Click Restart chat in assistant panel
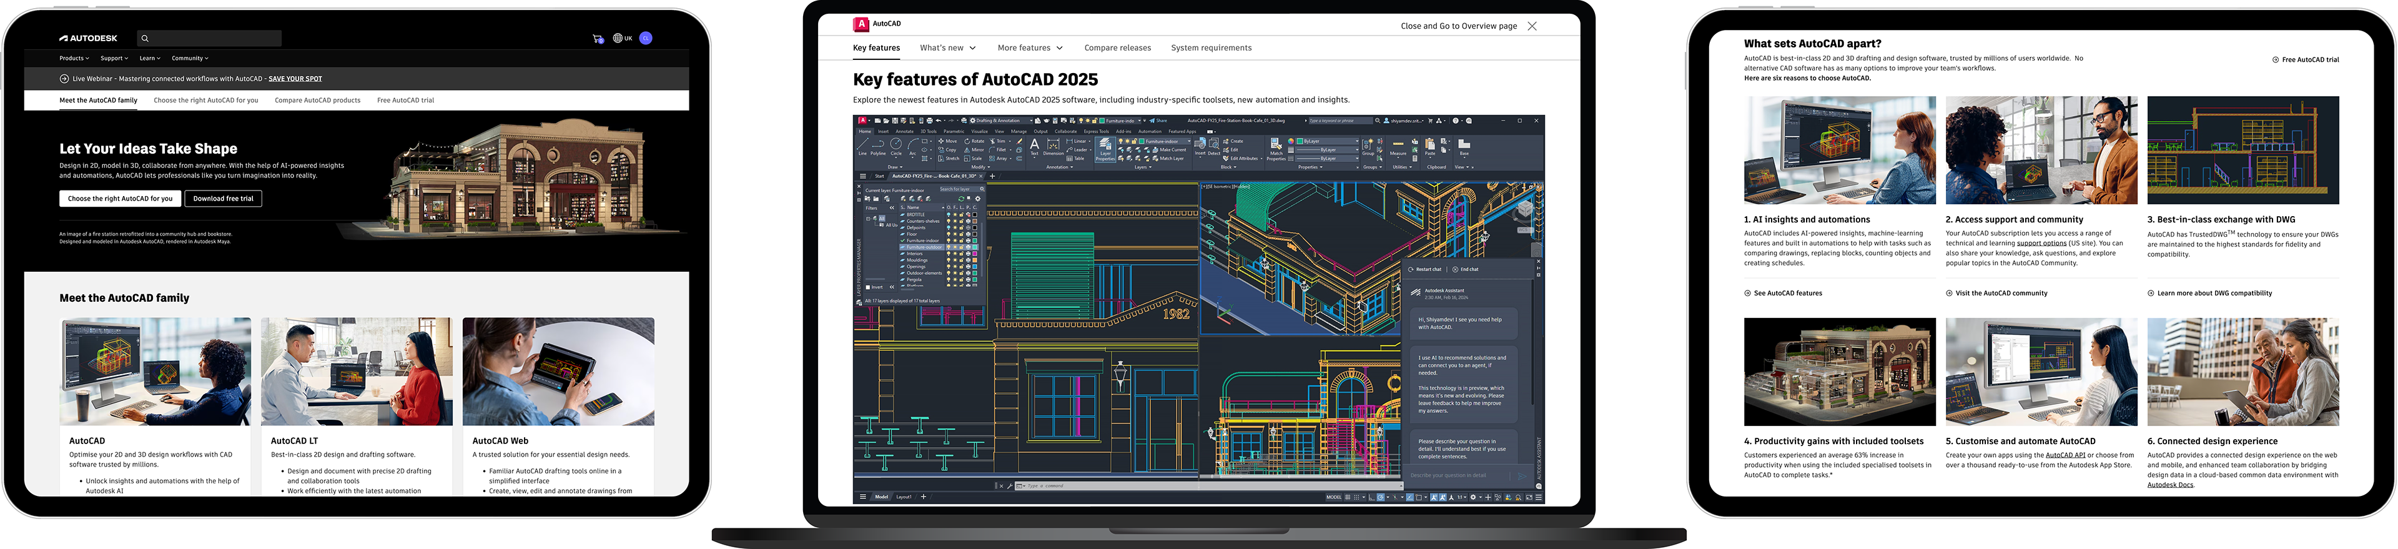The height and width of the screenshot is (549, 2398). (1425, 270)
